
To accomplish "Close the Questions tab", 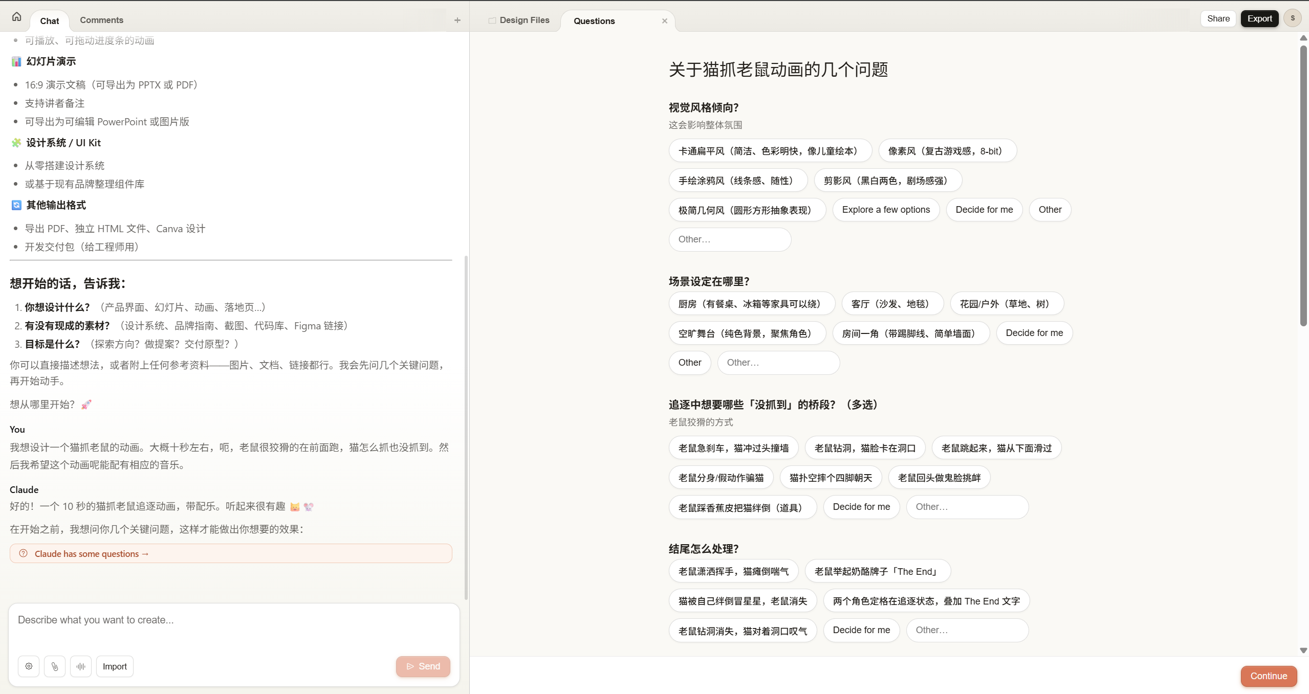I will point(665,21).
